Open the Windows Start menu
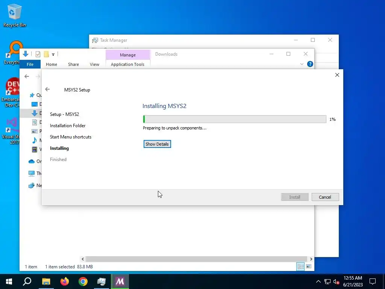Image resolution: width=385 pixels, height=289 pixels. pos(9,281)
